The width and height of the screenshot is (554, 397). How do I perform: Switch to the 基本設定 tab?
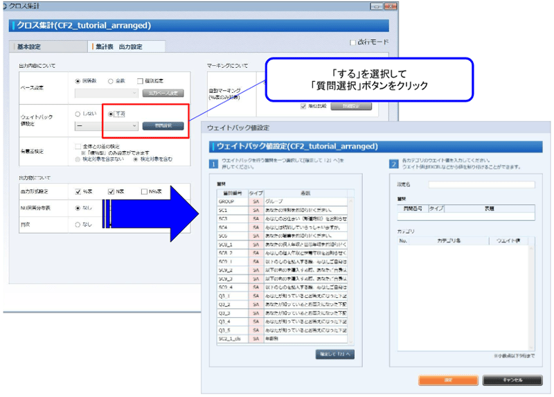point(48,46)
